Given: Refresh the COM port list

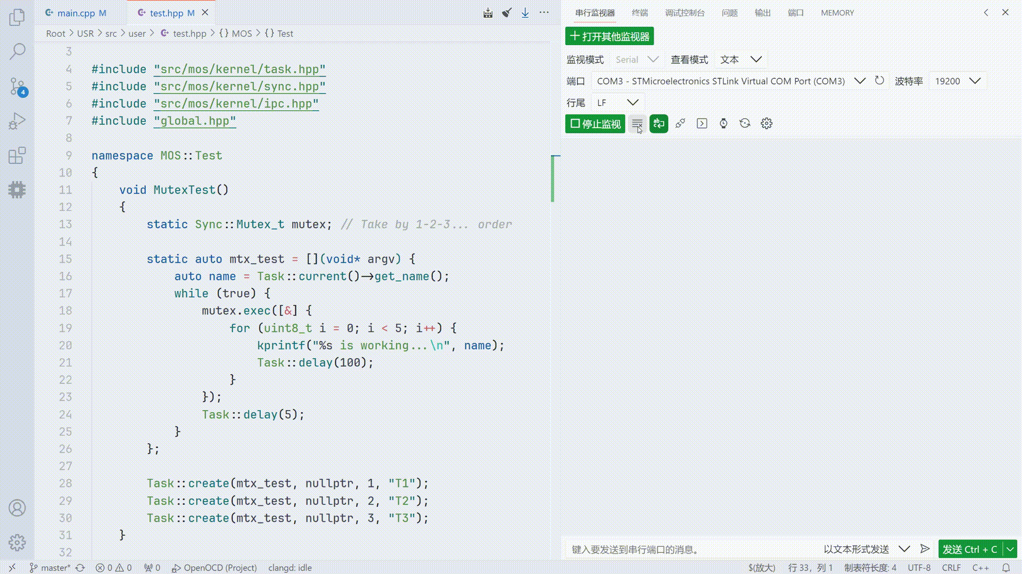Looking at the screenshot, I should (x=879, y=81).
